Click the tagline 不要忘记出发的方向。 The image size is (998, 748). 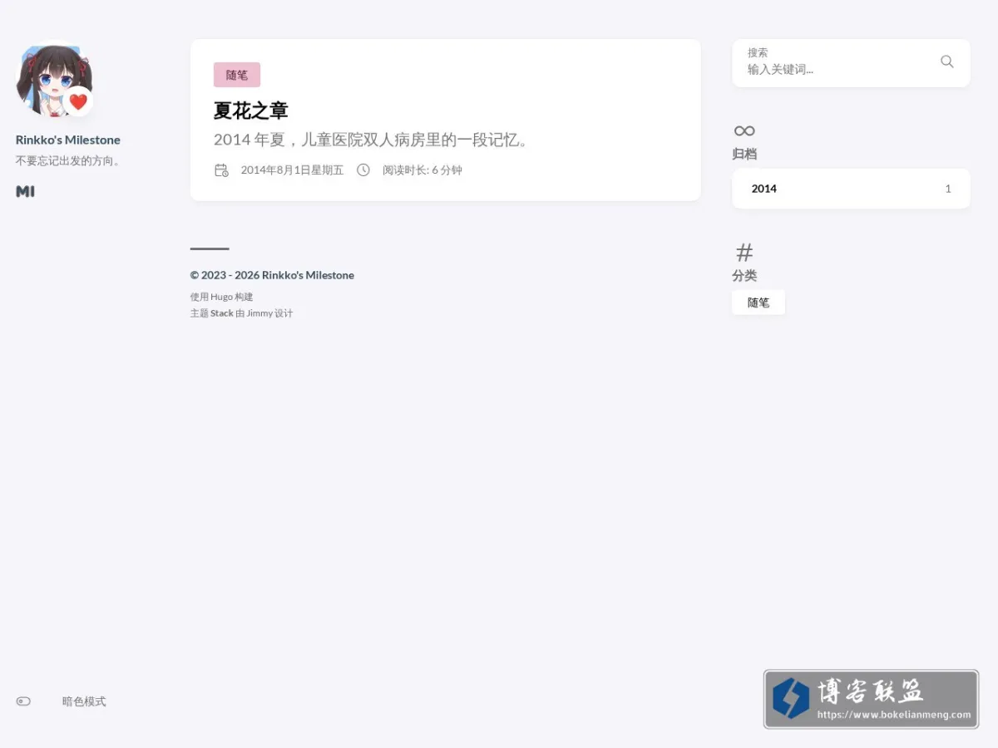pos(70,161)
